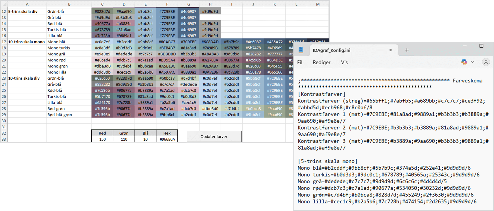Select the Grøn value cell containing 110
Image resolution: width=494 pixels, height=211 pixels.
click(124, 139)
